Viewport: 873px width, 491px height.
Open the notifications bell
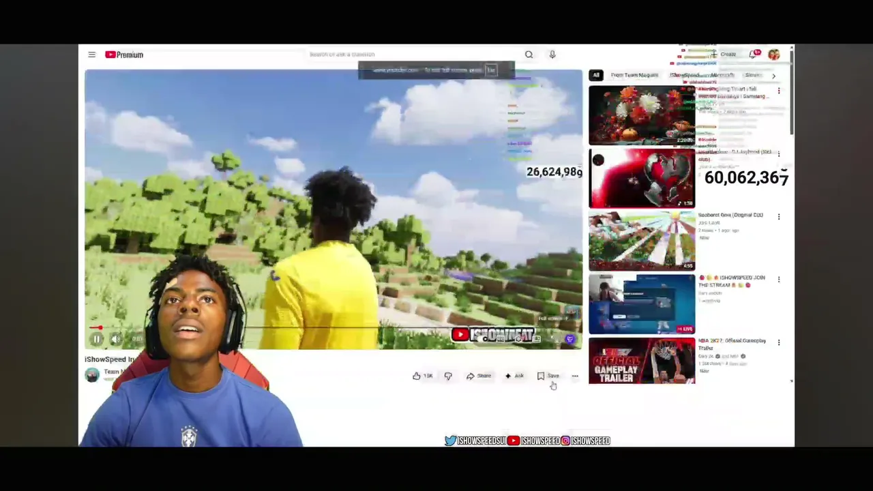(754, 54)
